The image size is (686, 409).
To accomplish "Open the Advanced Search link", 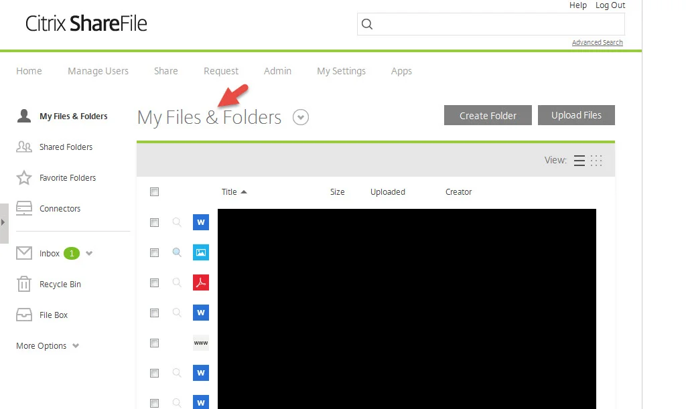I will click(597, 42).
